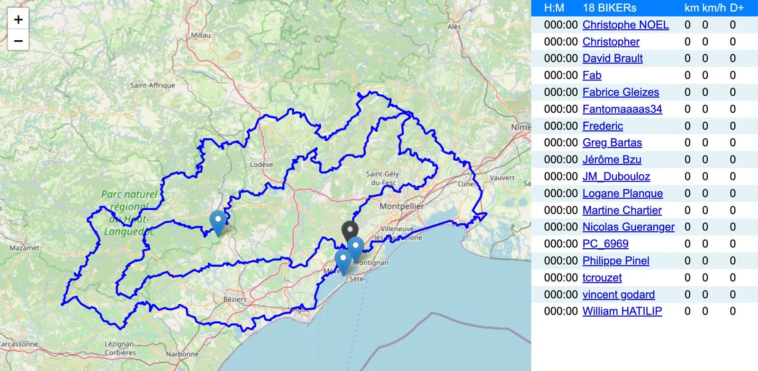Click the black start marker pin

(x=350, y=233)
